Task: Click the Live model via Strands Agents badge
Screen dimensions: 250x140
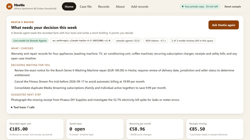Action: pos(30,40)
